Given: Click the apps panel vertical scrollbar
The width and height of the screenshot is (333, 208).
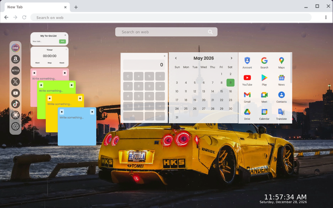Looking at the screenshot, I should pos(291,68).
